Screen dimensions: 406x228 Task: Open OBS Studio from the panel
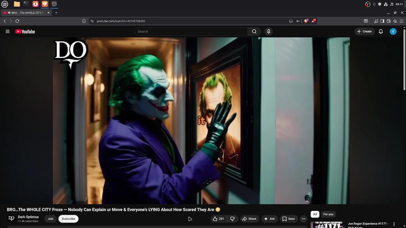pyautogui.click(x=54, y=4)
